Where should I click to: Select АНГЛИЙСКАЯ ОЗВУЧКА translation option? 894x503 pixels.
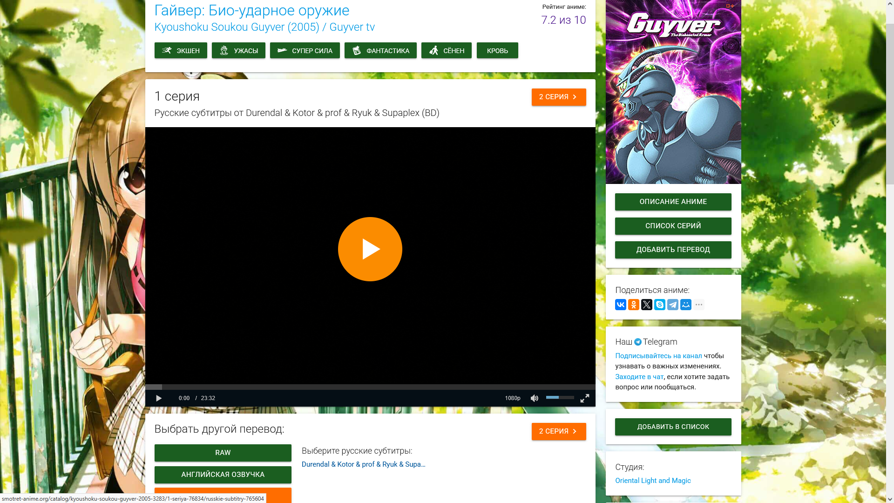click(x=223, y=475)
